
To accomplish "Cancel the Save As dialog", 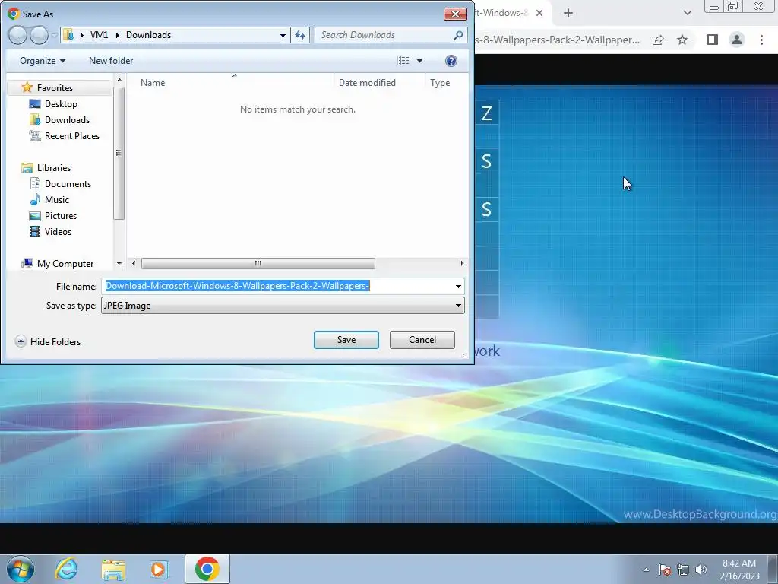I will [422, 340].
